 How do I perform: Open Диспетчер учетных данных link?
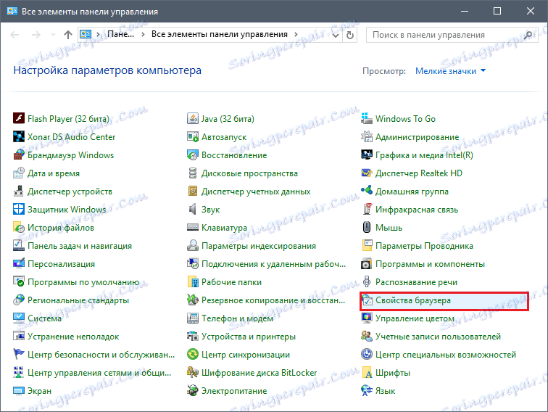(x=256, y=191)
